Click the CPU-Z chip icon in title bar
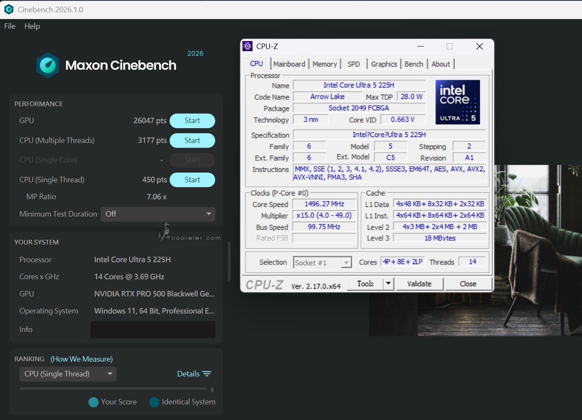 [248, 46]
